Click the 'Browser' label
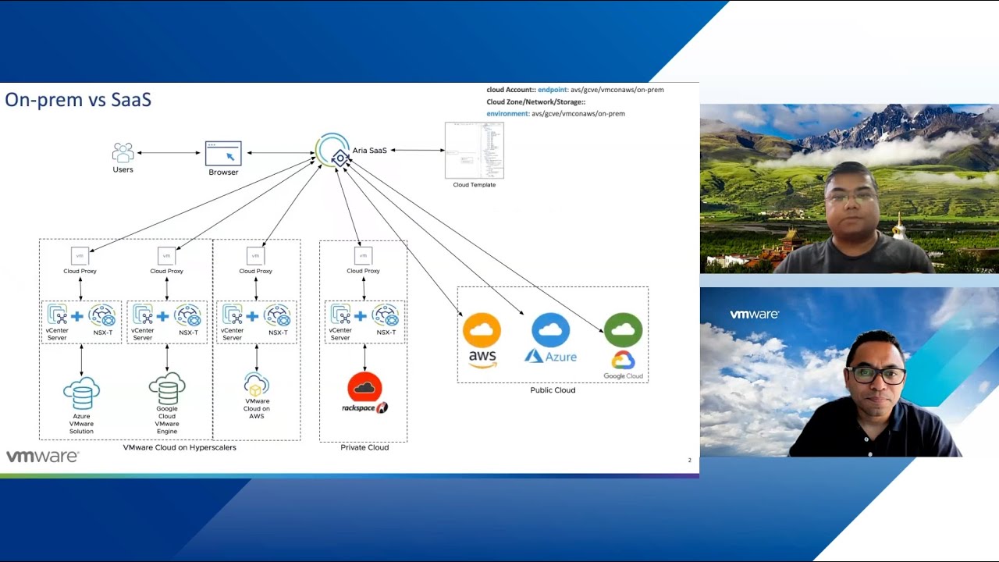Viewport: 999px width, 562px height. click(223, 173)
